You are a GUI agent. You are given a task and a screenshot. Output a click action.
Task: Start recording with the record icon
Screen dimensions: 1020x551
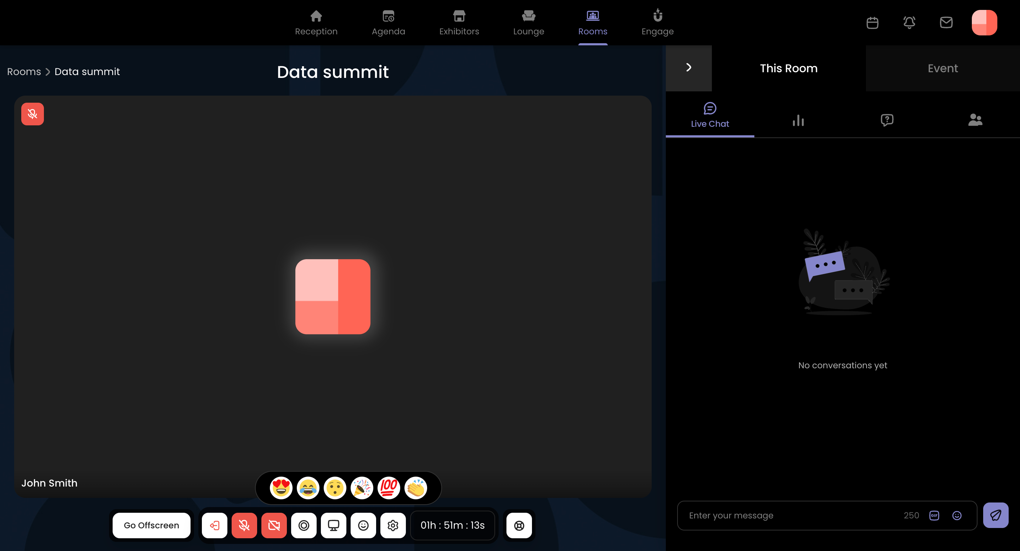pos(304,525)
